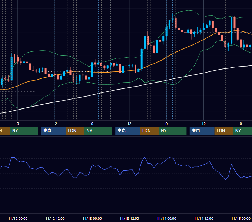Click the 11/13 00:00 date label
The width and height of the screenshot is (252, 222).
pyautogui.click(x=92, y=218)
